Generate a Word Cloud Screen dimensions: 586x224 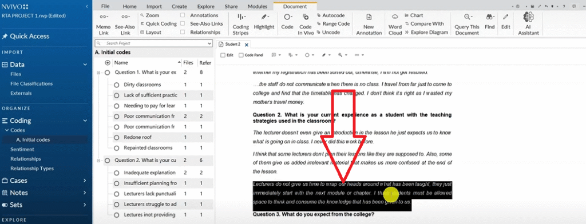click(395, 24)
